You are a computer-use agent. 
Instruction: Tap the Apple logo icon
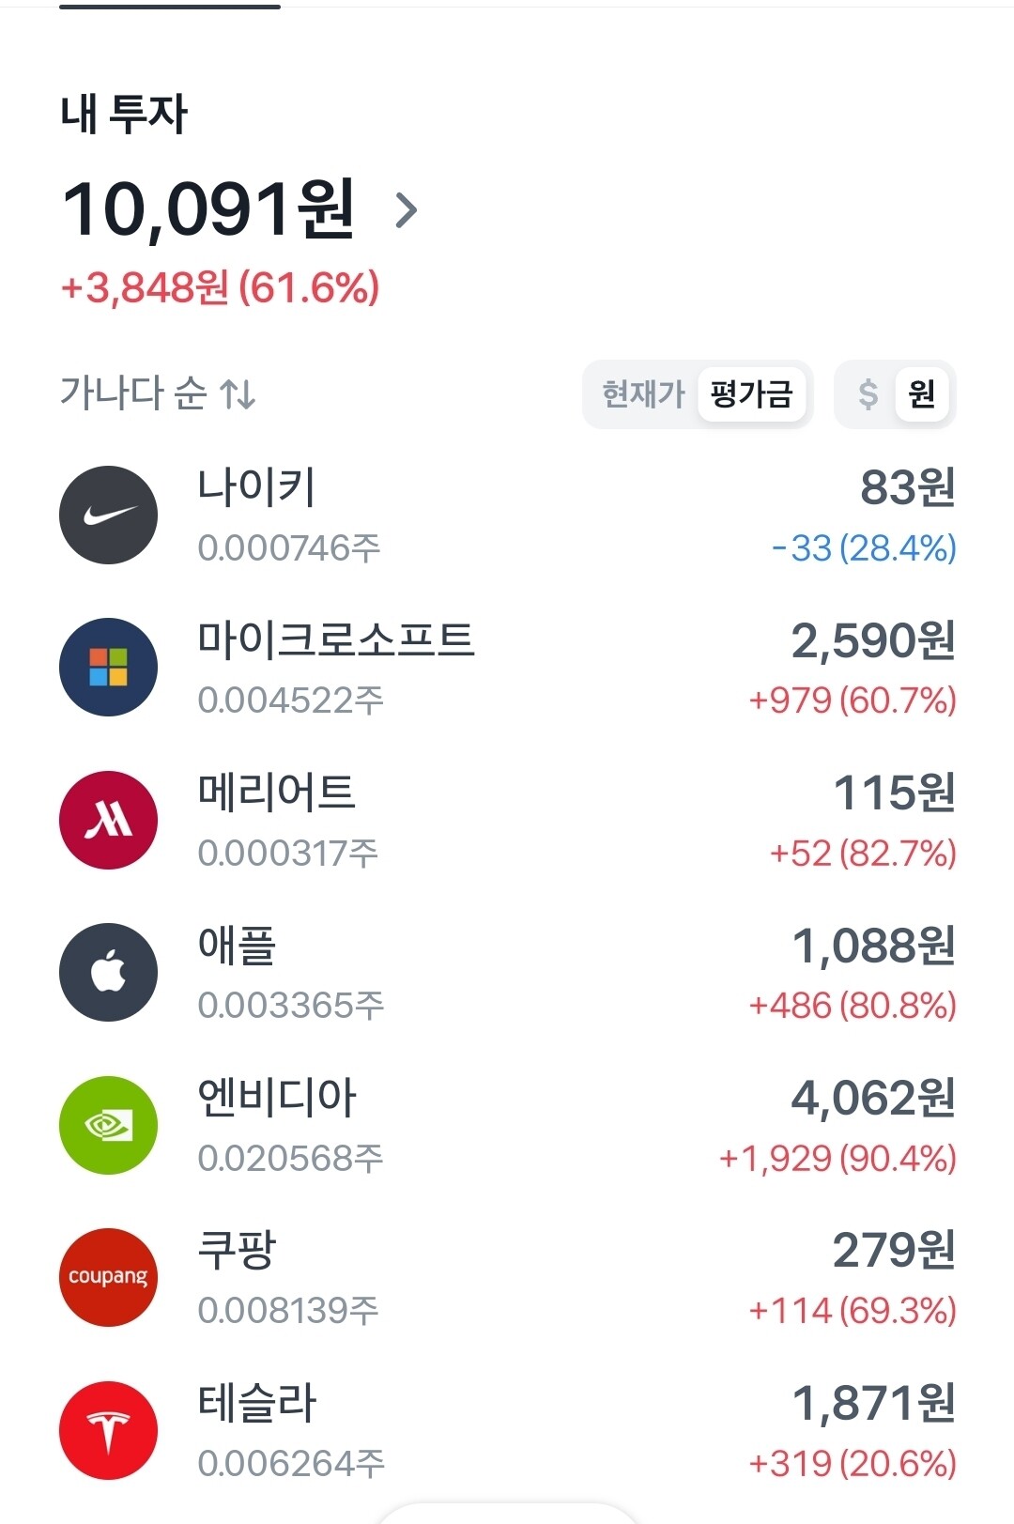108,973
